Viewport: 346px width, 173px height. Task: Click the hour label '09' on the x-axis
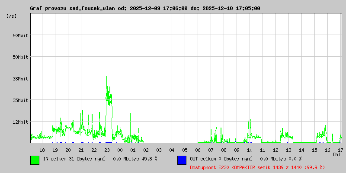click(237, 150)
